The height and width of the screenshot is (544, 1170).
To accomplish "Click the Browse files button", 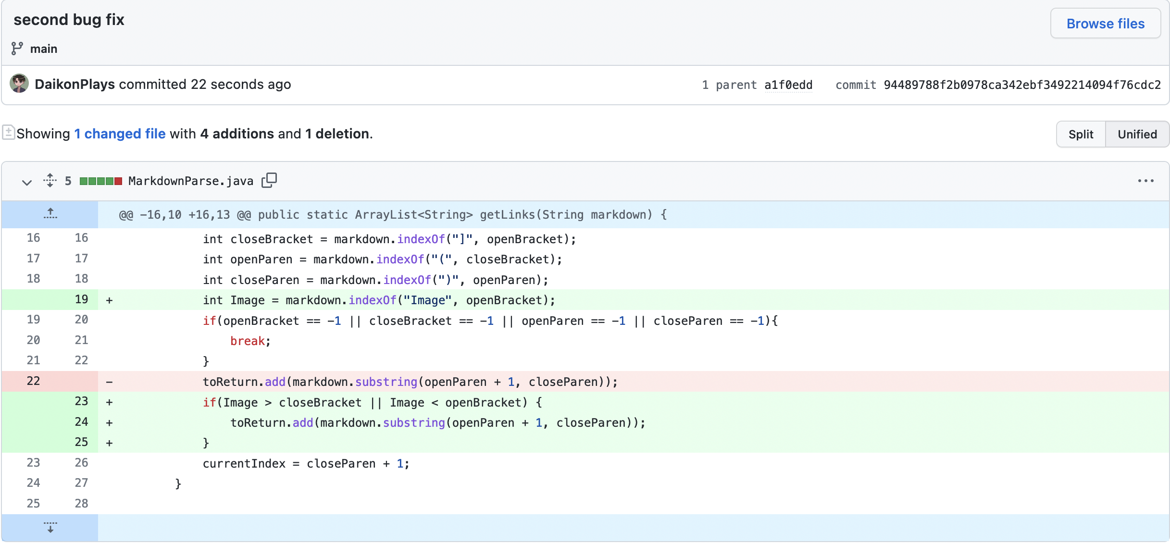I will coord(1105,24).
